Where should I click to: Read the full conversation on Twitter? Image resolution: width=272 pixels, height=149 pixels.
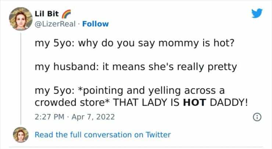pyautogui.click(x=103, y=135)
